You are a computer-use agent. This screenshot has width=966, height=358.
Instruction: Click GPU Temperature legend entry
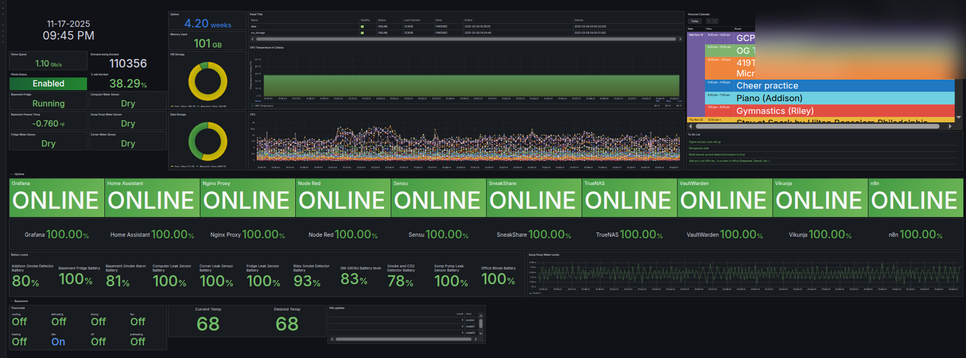coord(264,105)
